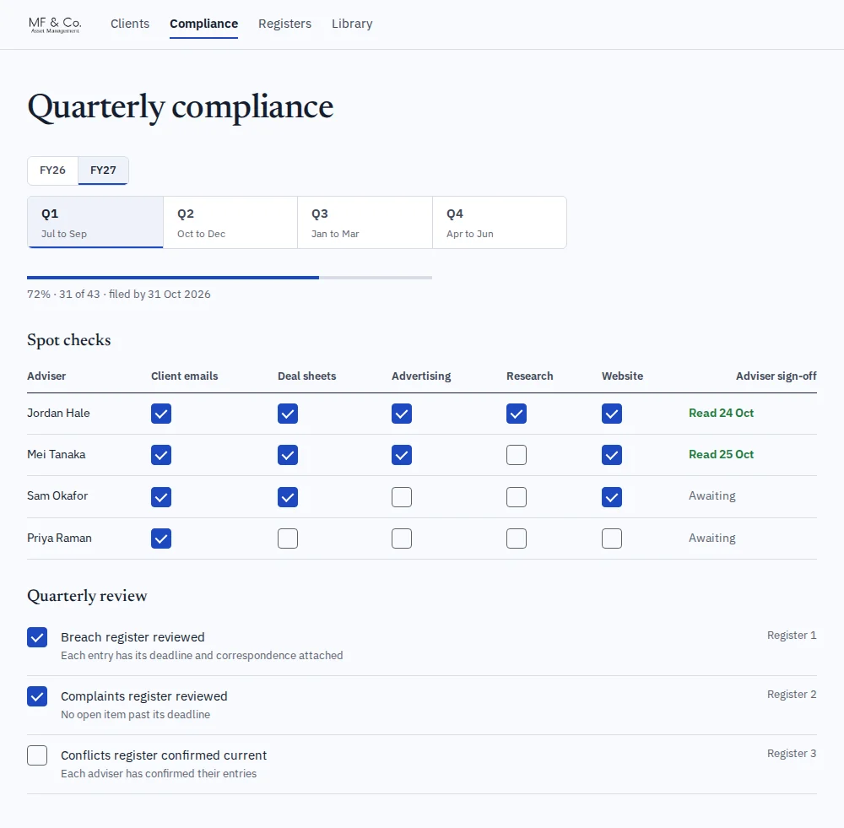Click the Research column header

(530, 376)
